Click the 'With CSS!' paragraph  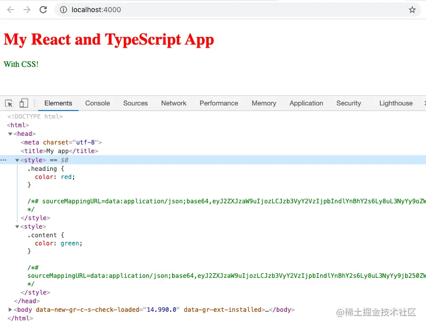tap(21, 64)
